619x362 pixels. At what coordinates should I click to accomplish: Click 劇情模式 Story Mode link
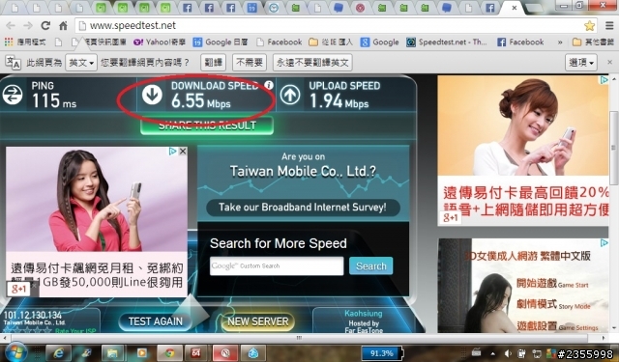(x=554, y=304)
